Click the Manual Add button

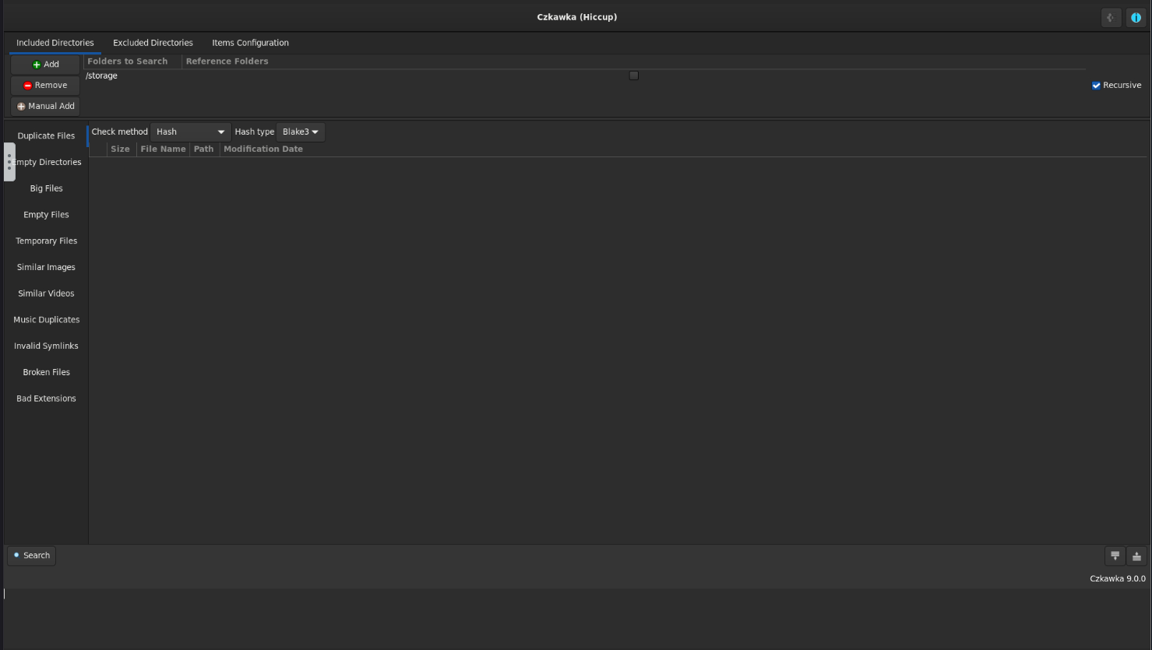pos(45,106)
